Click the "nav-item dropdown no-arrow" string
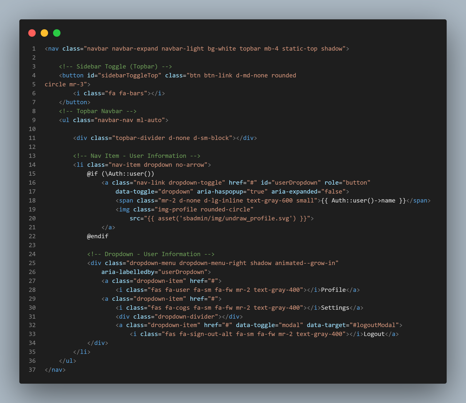The width and height of the screenshot is (466, 403). [158, 165]
